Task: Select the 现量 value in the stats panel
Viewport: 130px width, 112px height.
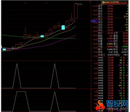Action: pos(110,41)
